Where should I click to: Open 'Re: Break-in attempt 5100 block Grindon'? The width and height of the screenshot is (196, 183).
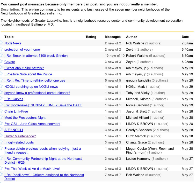pyautogui.click(x=36, y=56)
